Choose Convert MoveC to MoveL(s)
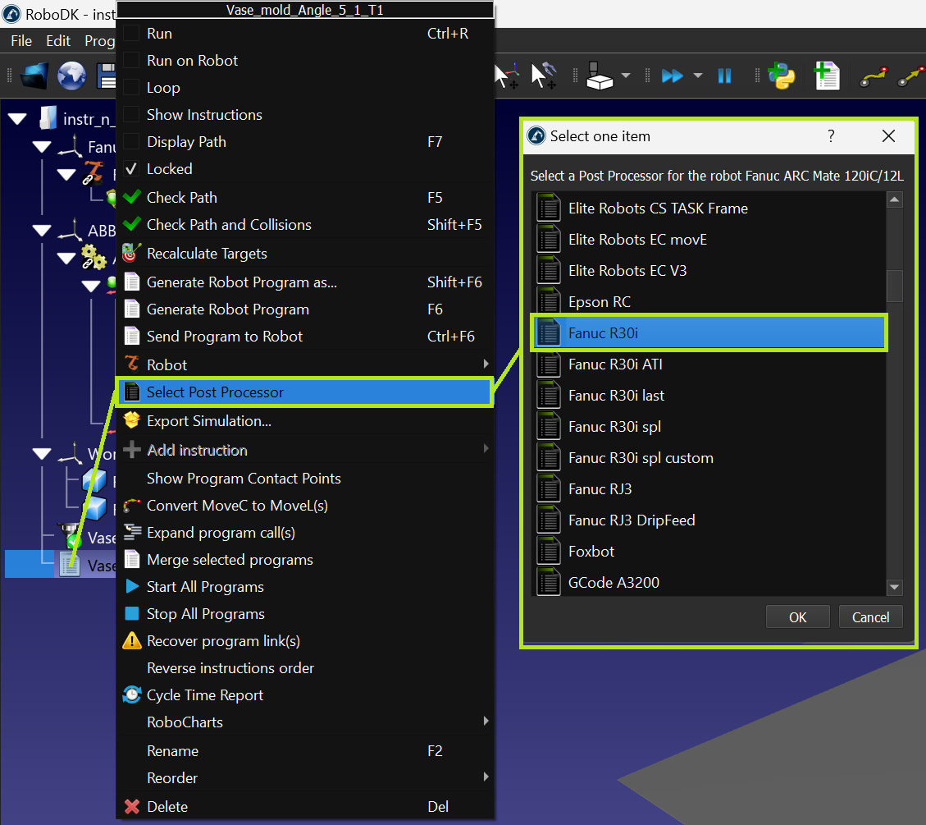 (x=305, y=506)
